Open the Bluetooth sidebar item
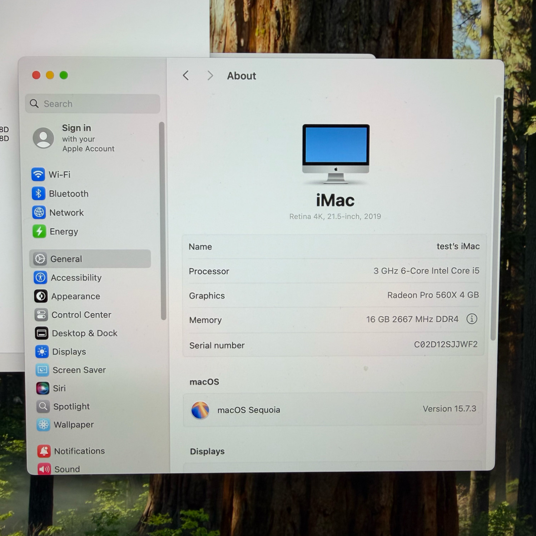Image resolution: width=536 pixels, height=536 pixels. 91,193
